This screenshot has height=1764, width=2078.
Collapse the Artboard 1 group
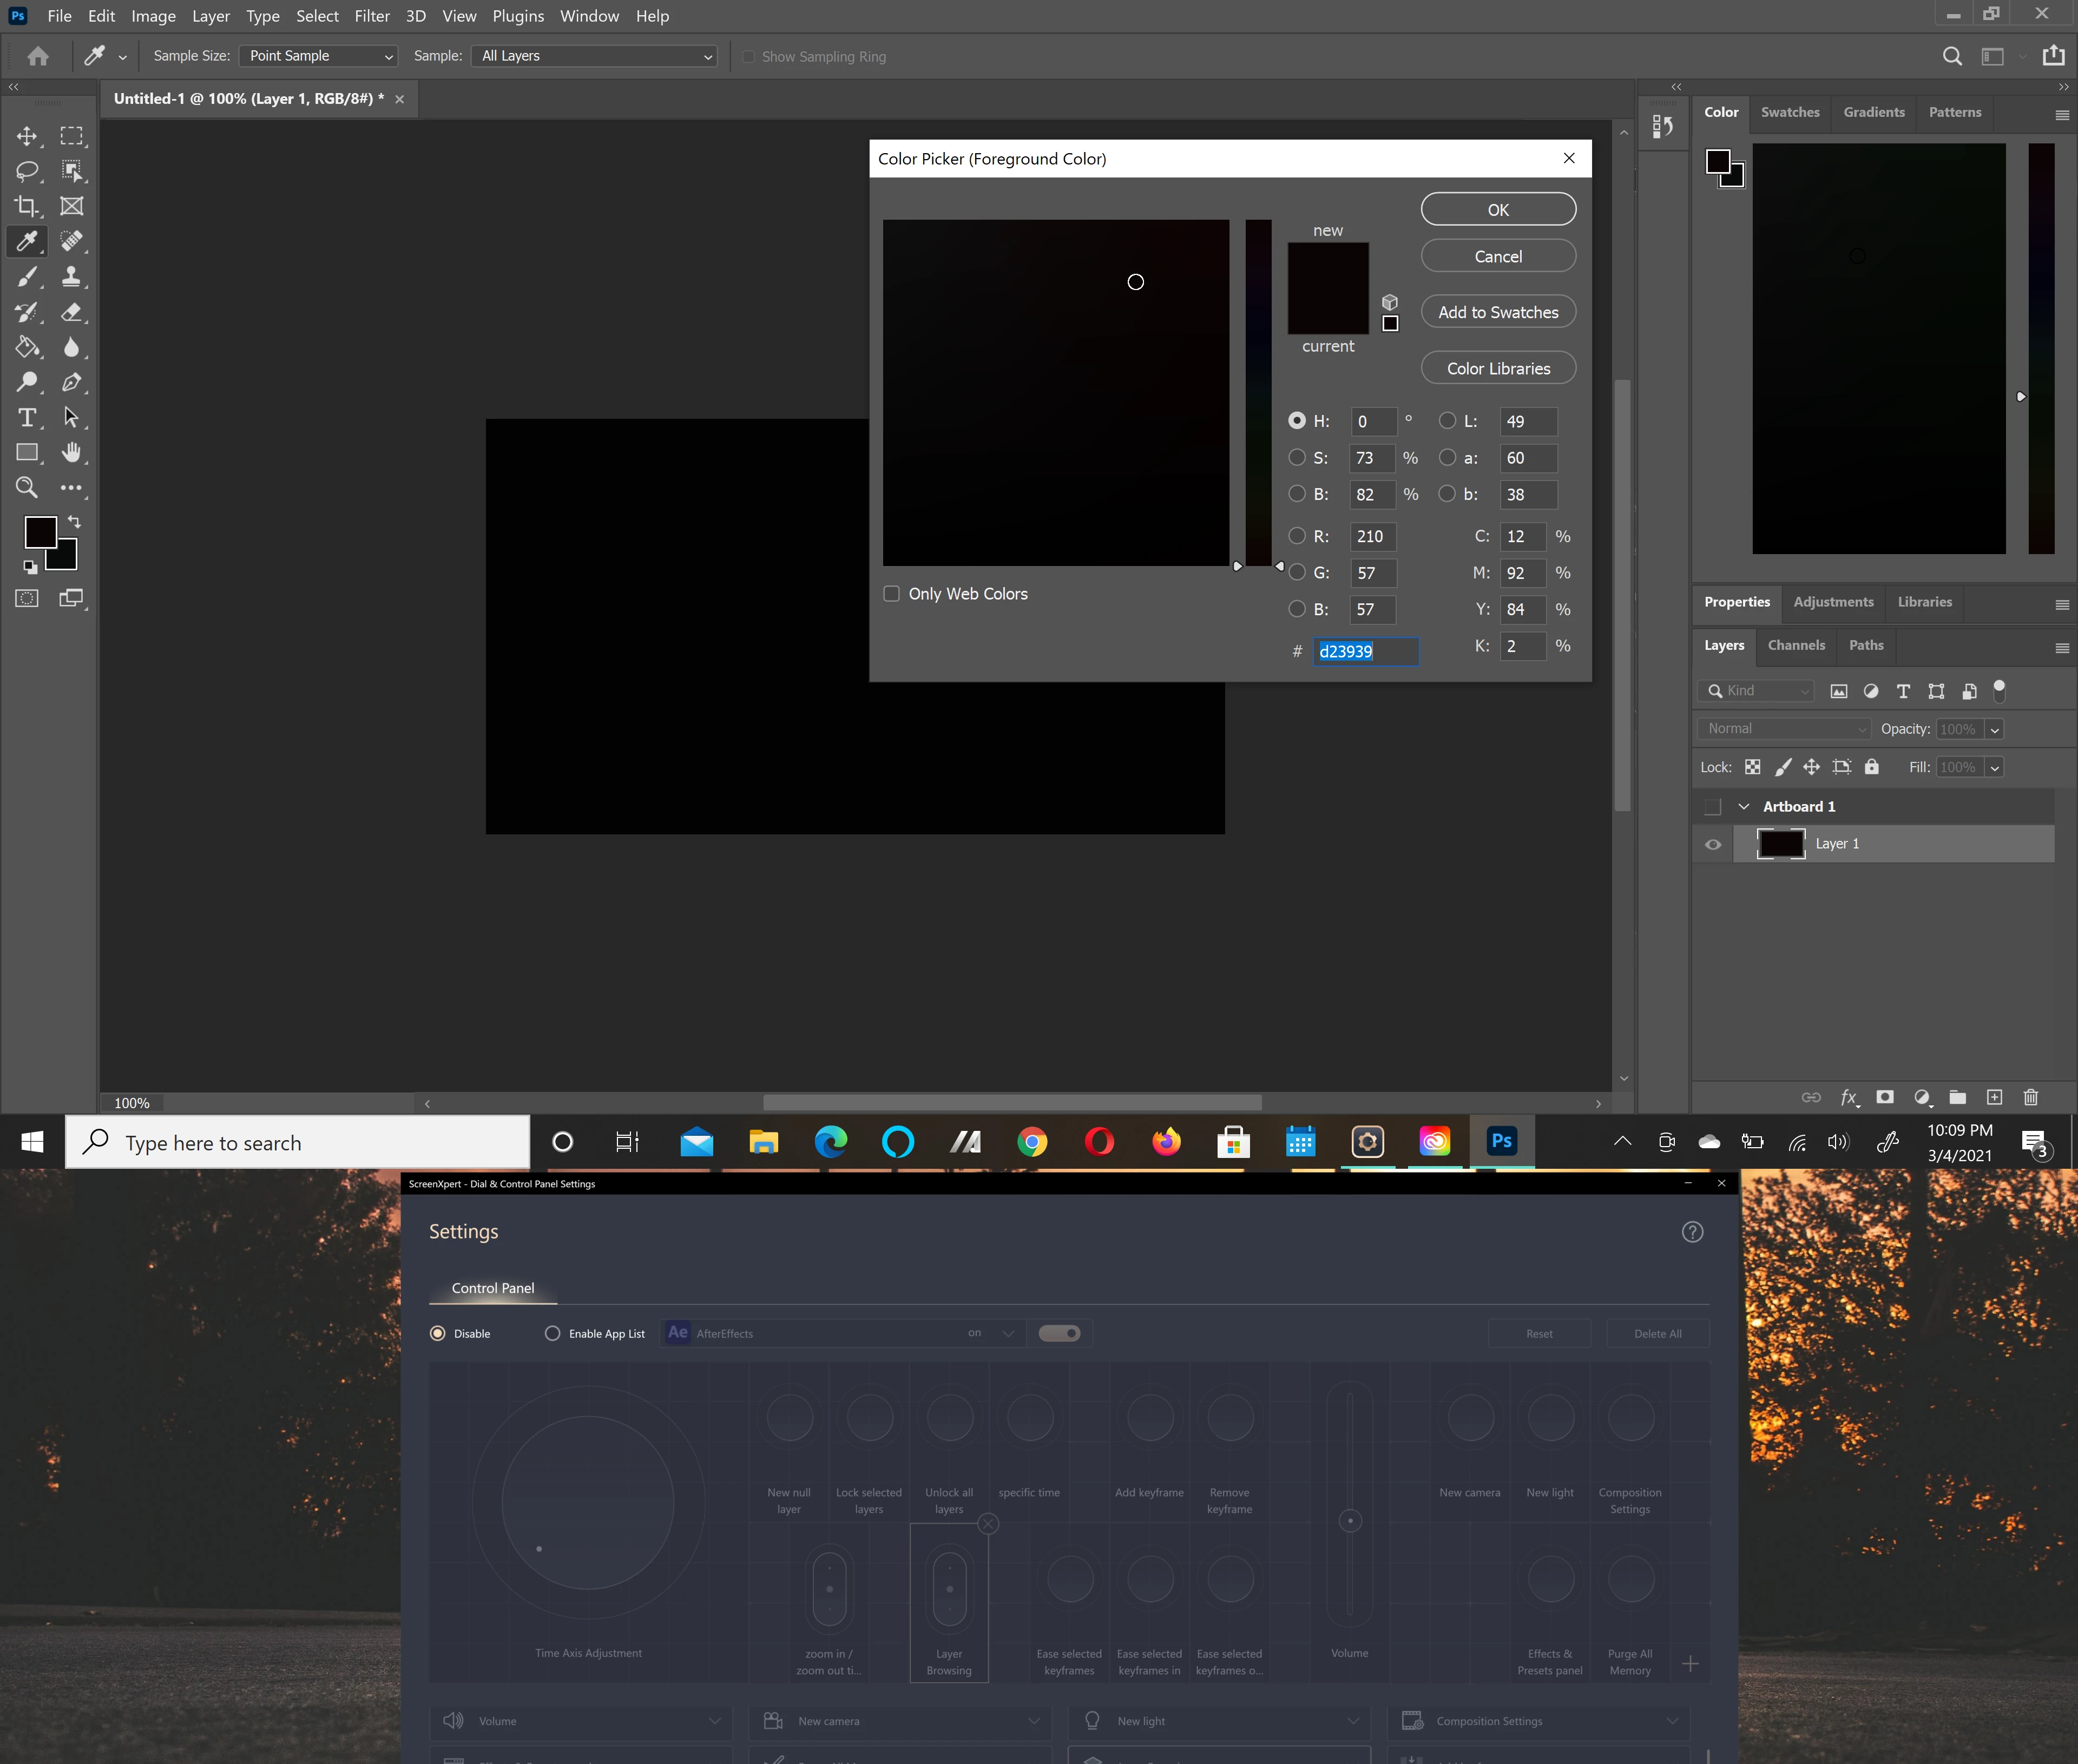(1744, 807)
